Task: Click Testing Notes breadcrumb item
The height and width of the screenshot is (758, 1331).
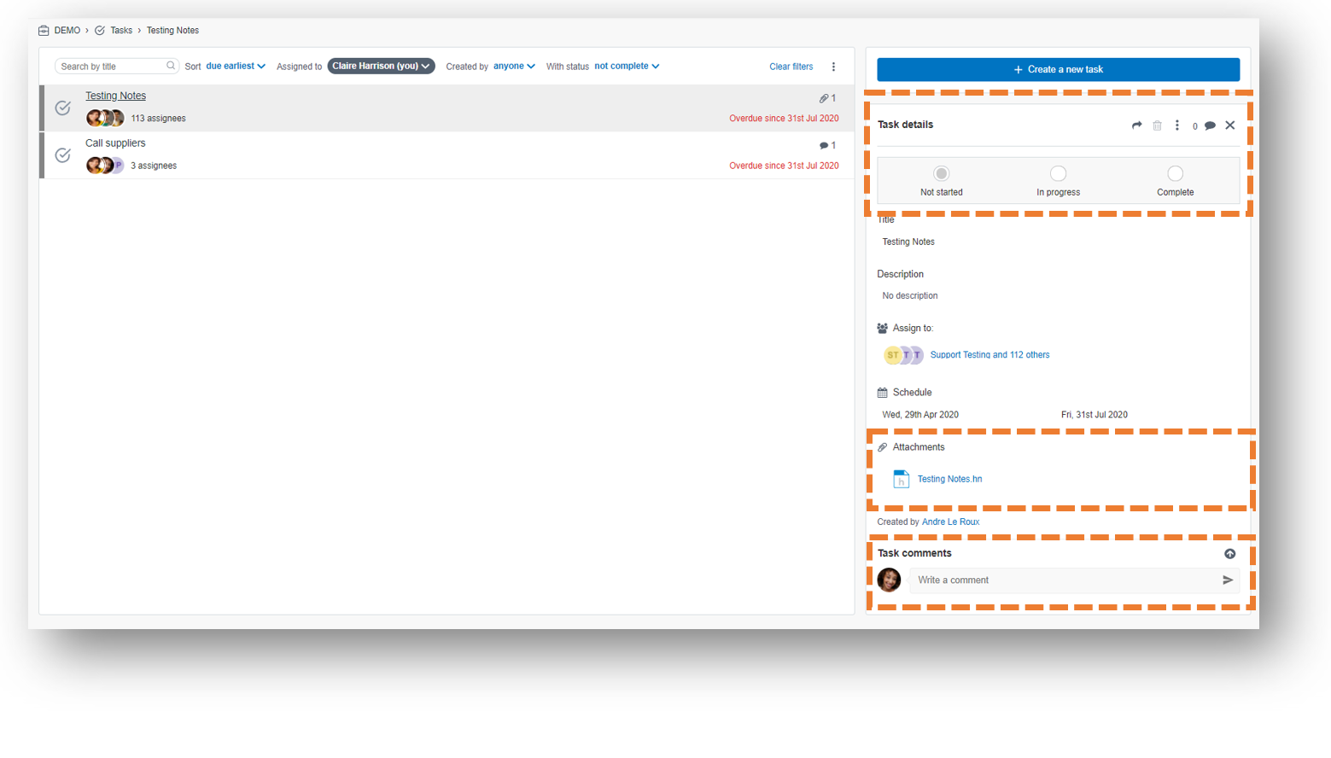Action: pos(172,31)
